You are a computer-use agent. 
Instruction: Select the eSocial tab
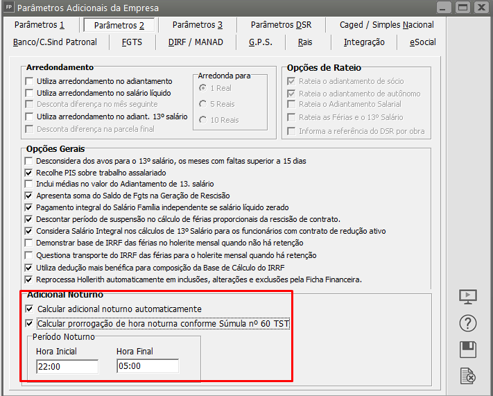click(x=422, y=42)
